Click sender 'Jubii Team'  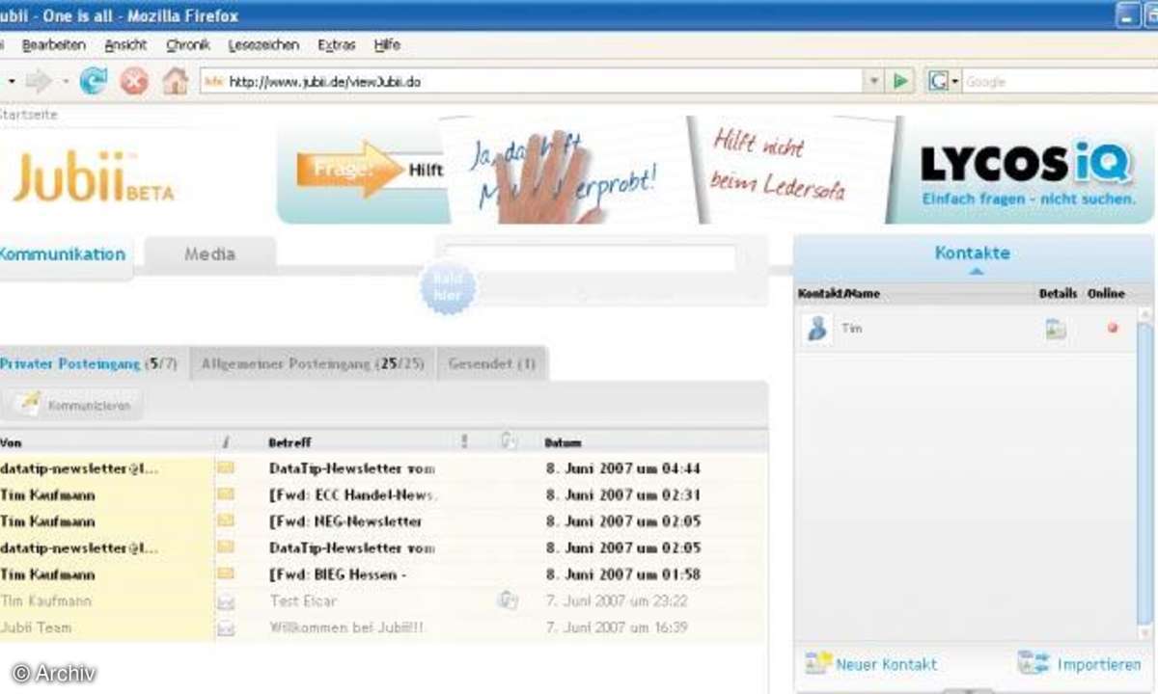[x=37, y=627]
